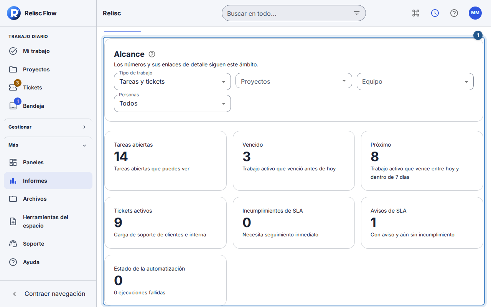Click the search filter icon
The height and width of the screenshot is (307, 491).
(x=357, y=13)
